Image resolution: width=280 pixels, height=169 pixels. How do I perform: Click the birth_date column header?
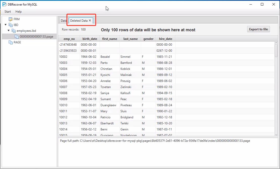90,39
